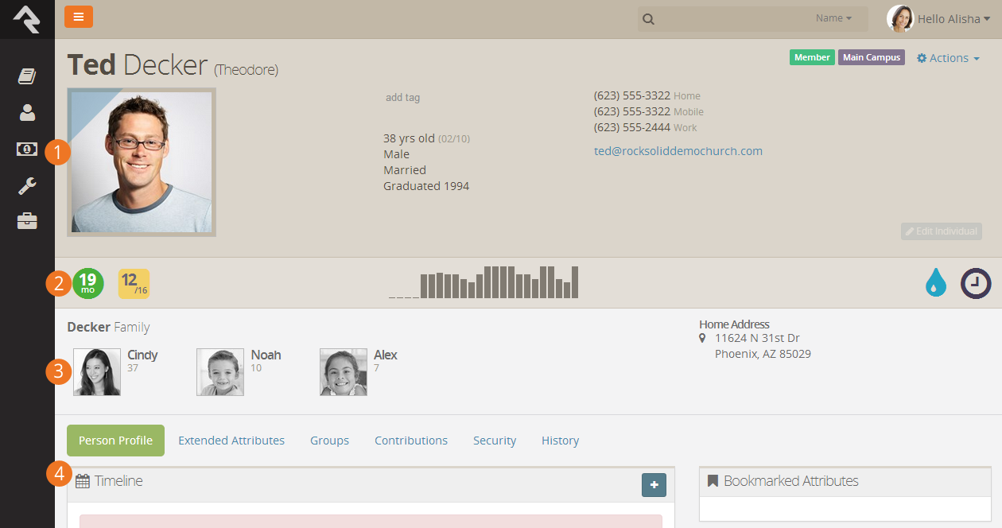Image resolution: width=1002 pixels, height=528 pixels.
Task: Click Noah's photo thumbnail
Action: (x=220, y=372)
